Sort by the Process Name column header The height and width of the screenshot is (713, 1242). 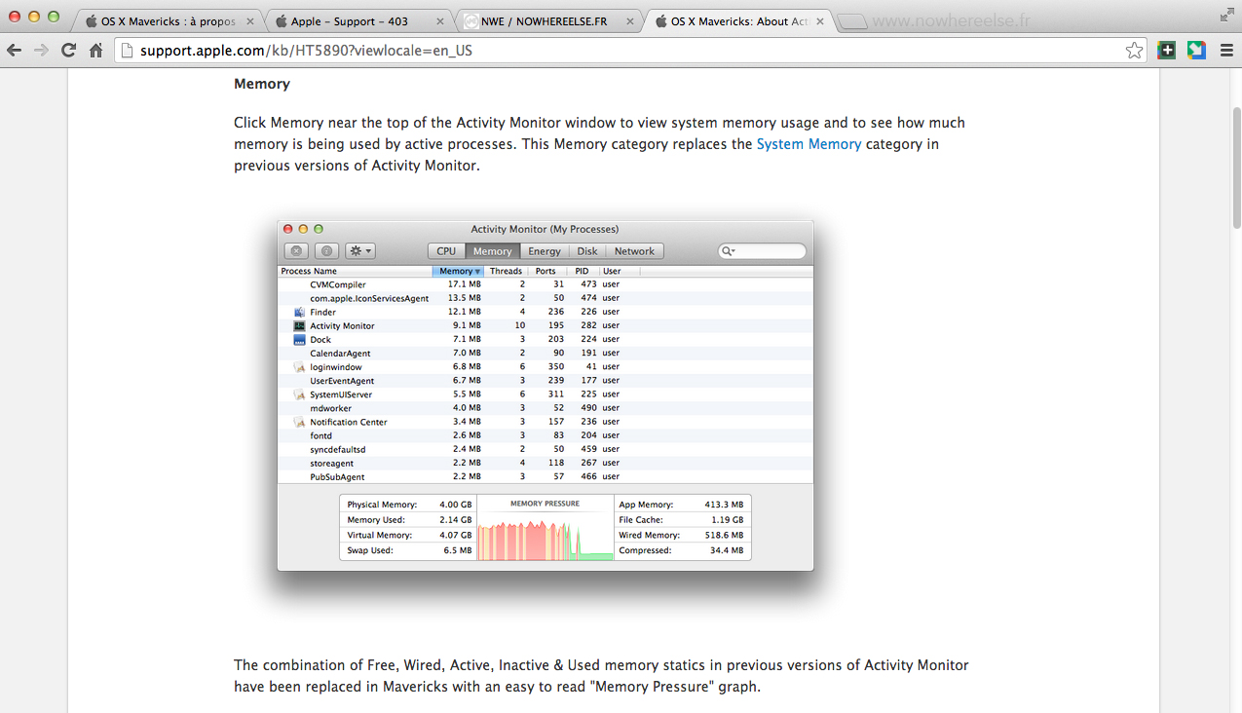point(355,271)
